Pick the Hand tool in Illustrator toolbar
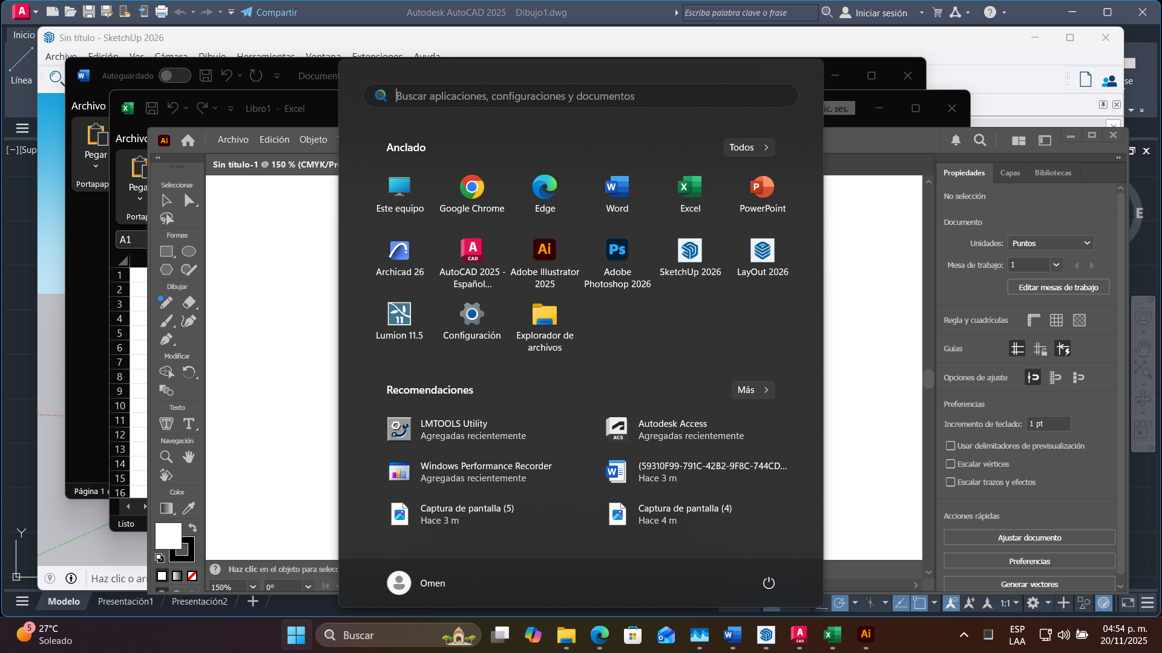 189,456
